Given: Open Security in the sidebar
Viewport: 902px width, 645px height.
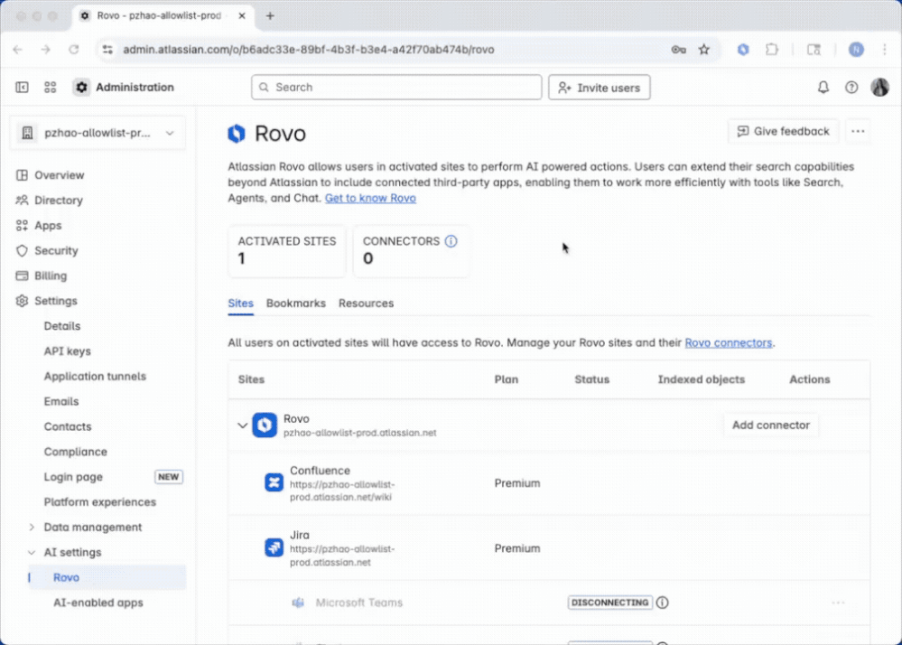Looking at the screenshot, I should coord(56,251).
